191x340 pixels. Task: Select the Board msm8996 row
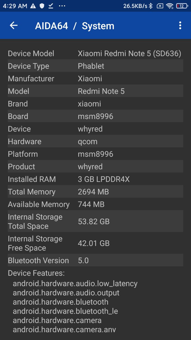[x=95, y=116]
